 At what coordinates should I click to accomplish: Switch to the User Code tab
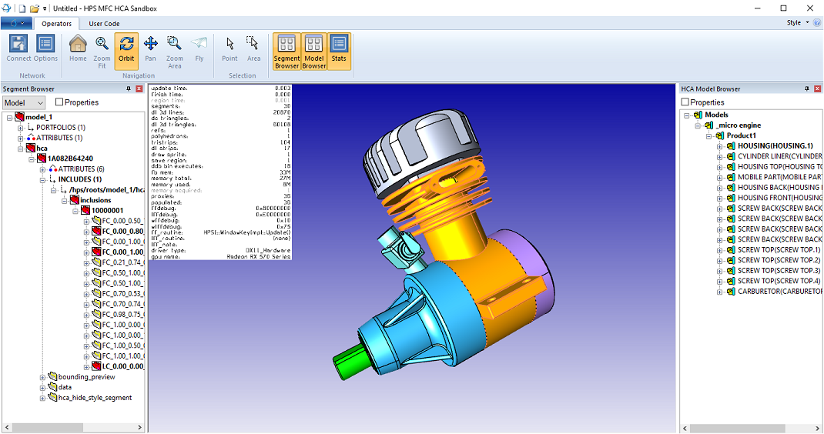pos(104,23)
